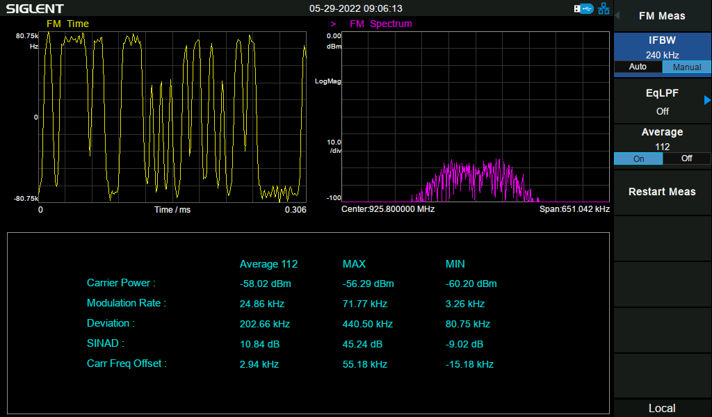
Task: Click max carrier power -56.29 dBm
Action: [x=369, y=284]
